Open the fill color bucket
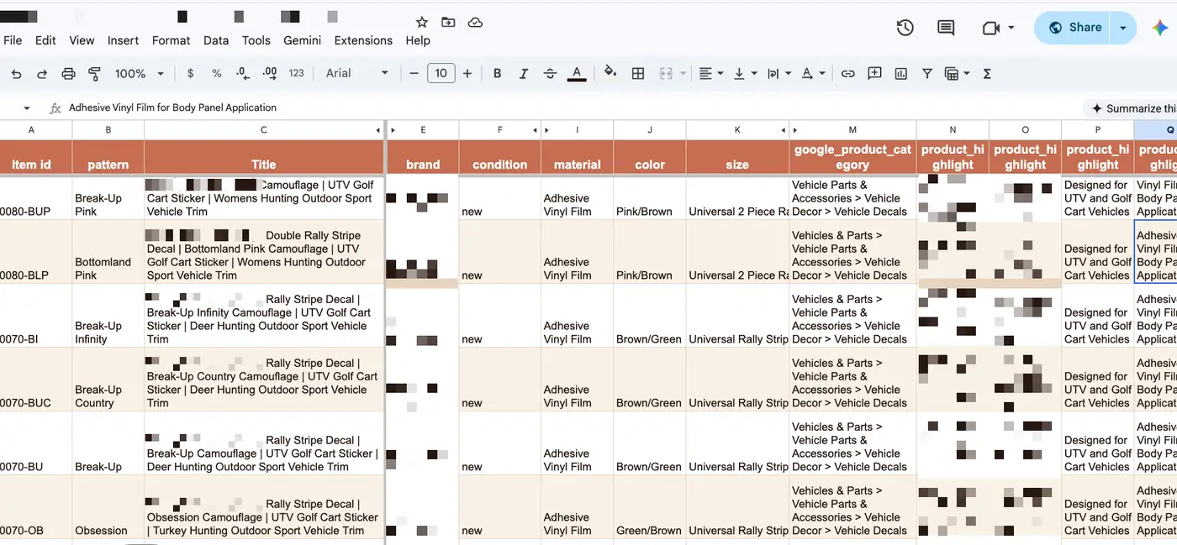Image resolution: width=1177 pixels, height=545 pixels. tap(610, 73)
